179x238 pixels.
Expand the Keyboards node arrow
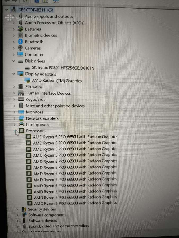(14, 99)
